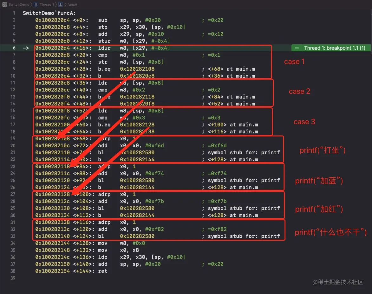This screenshot has height=294, width=372.
Task: Click line number 20 in the gutter
Action: (x=13, y=146)
